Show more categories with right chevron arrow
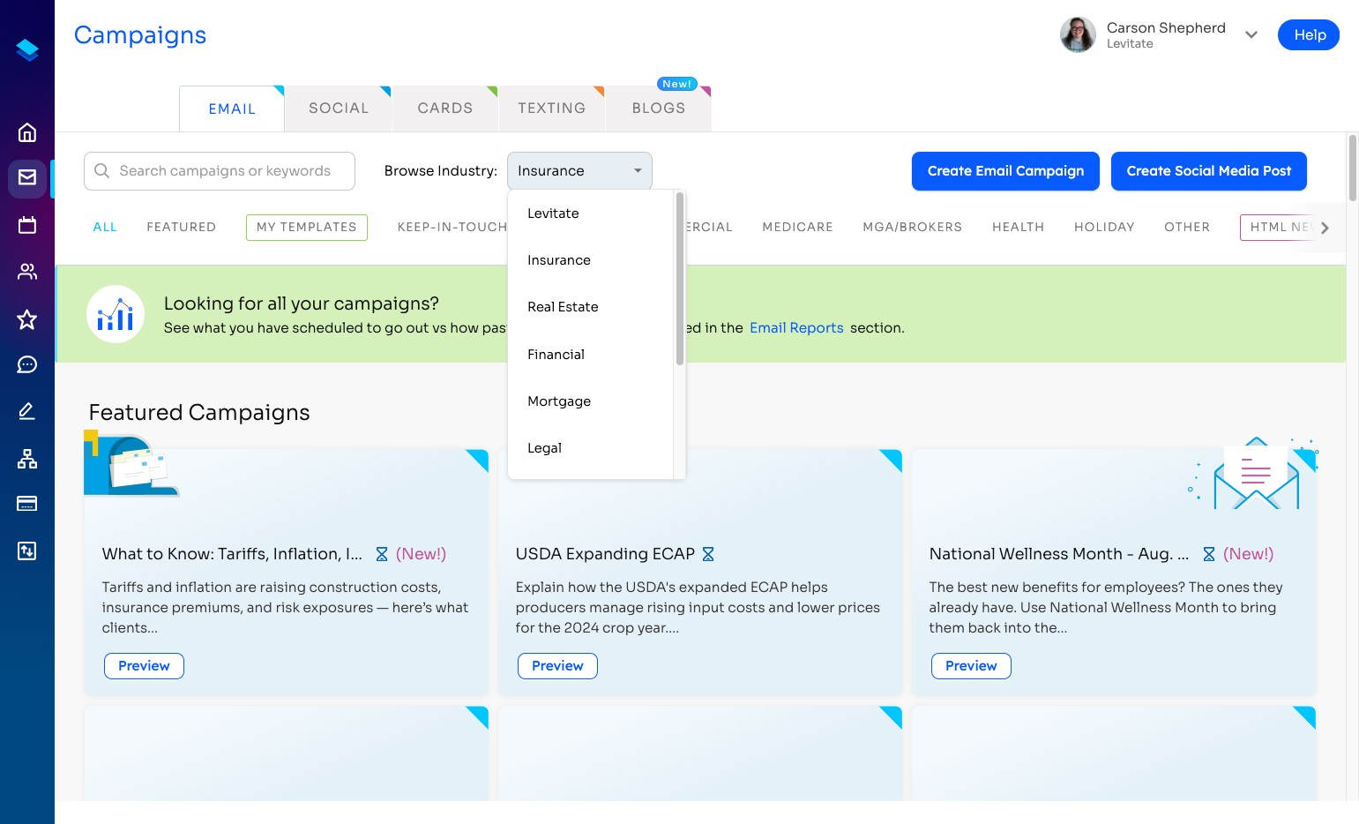1359x824 pixels. [x=1325, y=228]
